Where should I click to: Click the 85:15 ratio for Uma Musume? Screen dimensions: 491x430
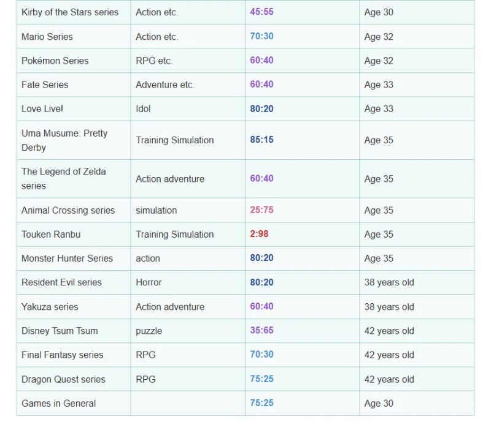coord(261,140)
